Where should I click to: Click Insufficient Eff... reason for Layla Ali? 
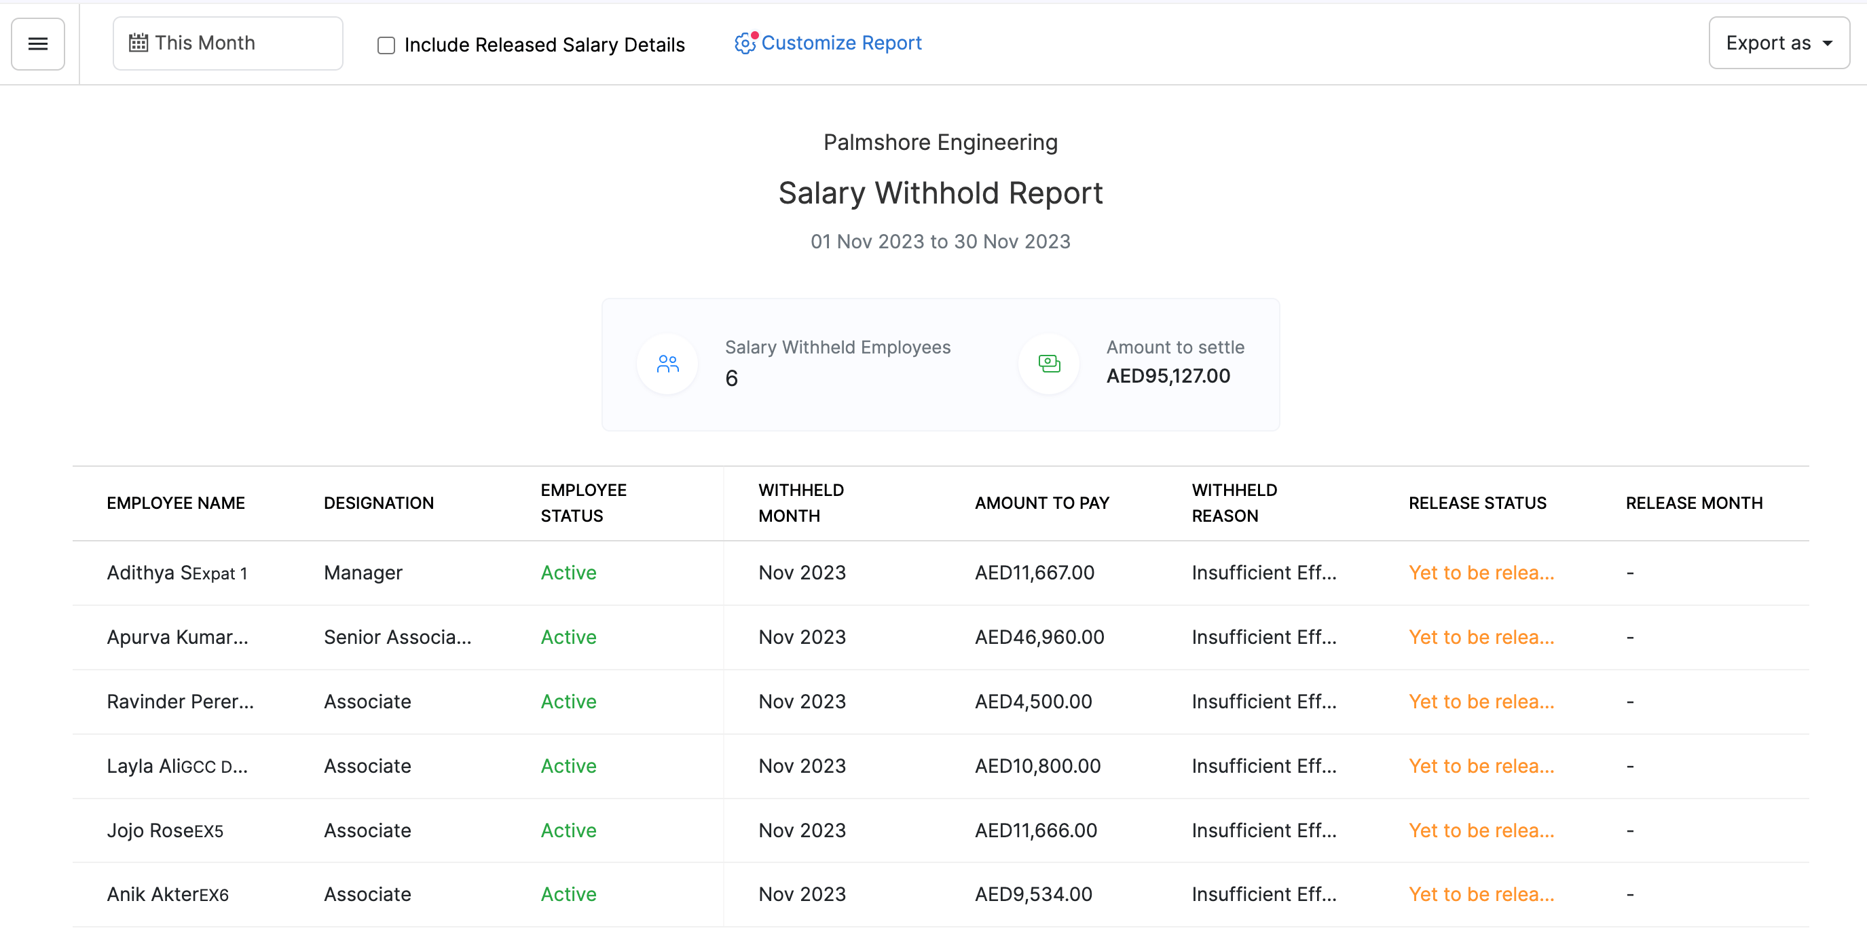1263,766
